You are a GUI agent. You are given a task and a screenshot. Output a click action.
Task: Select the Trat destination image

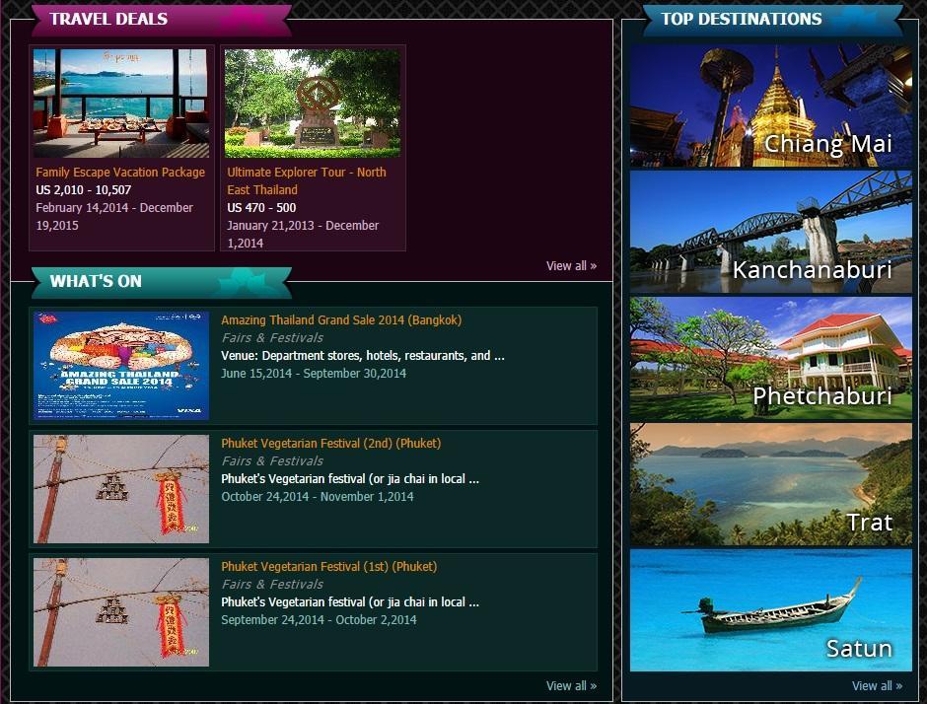pyautogui.click(x=770, y=483)
